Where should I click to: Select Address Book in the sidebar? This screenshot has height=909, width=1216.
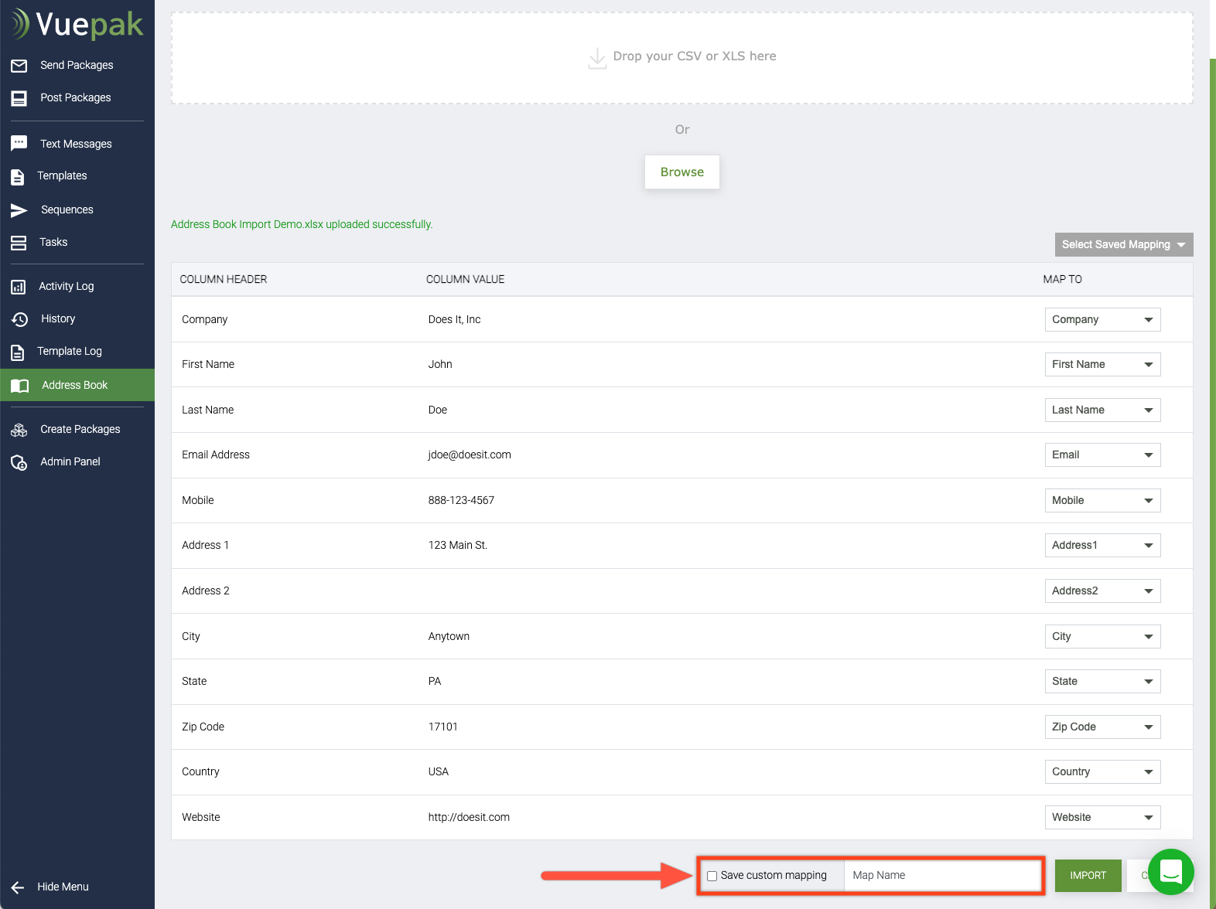(74, 385)
